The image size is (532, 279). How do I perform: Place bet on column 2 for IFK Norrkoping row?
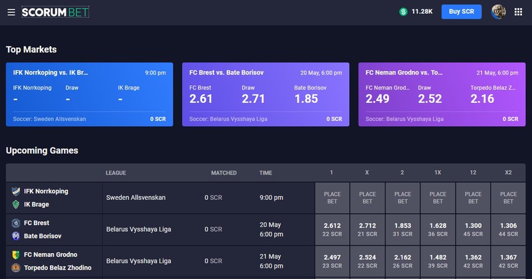pos(403,198)
